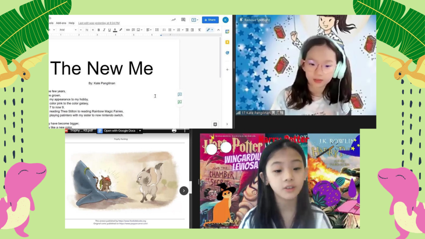This screenshot has width=425, height=239.
Task: Click the blue Share button
Action: [210, 20]
